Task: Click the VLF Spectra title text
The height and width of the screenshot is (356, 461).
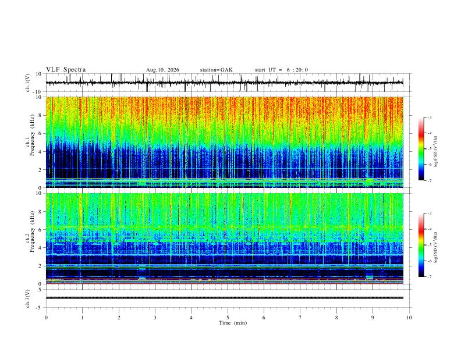Action: pos(66,70)
